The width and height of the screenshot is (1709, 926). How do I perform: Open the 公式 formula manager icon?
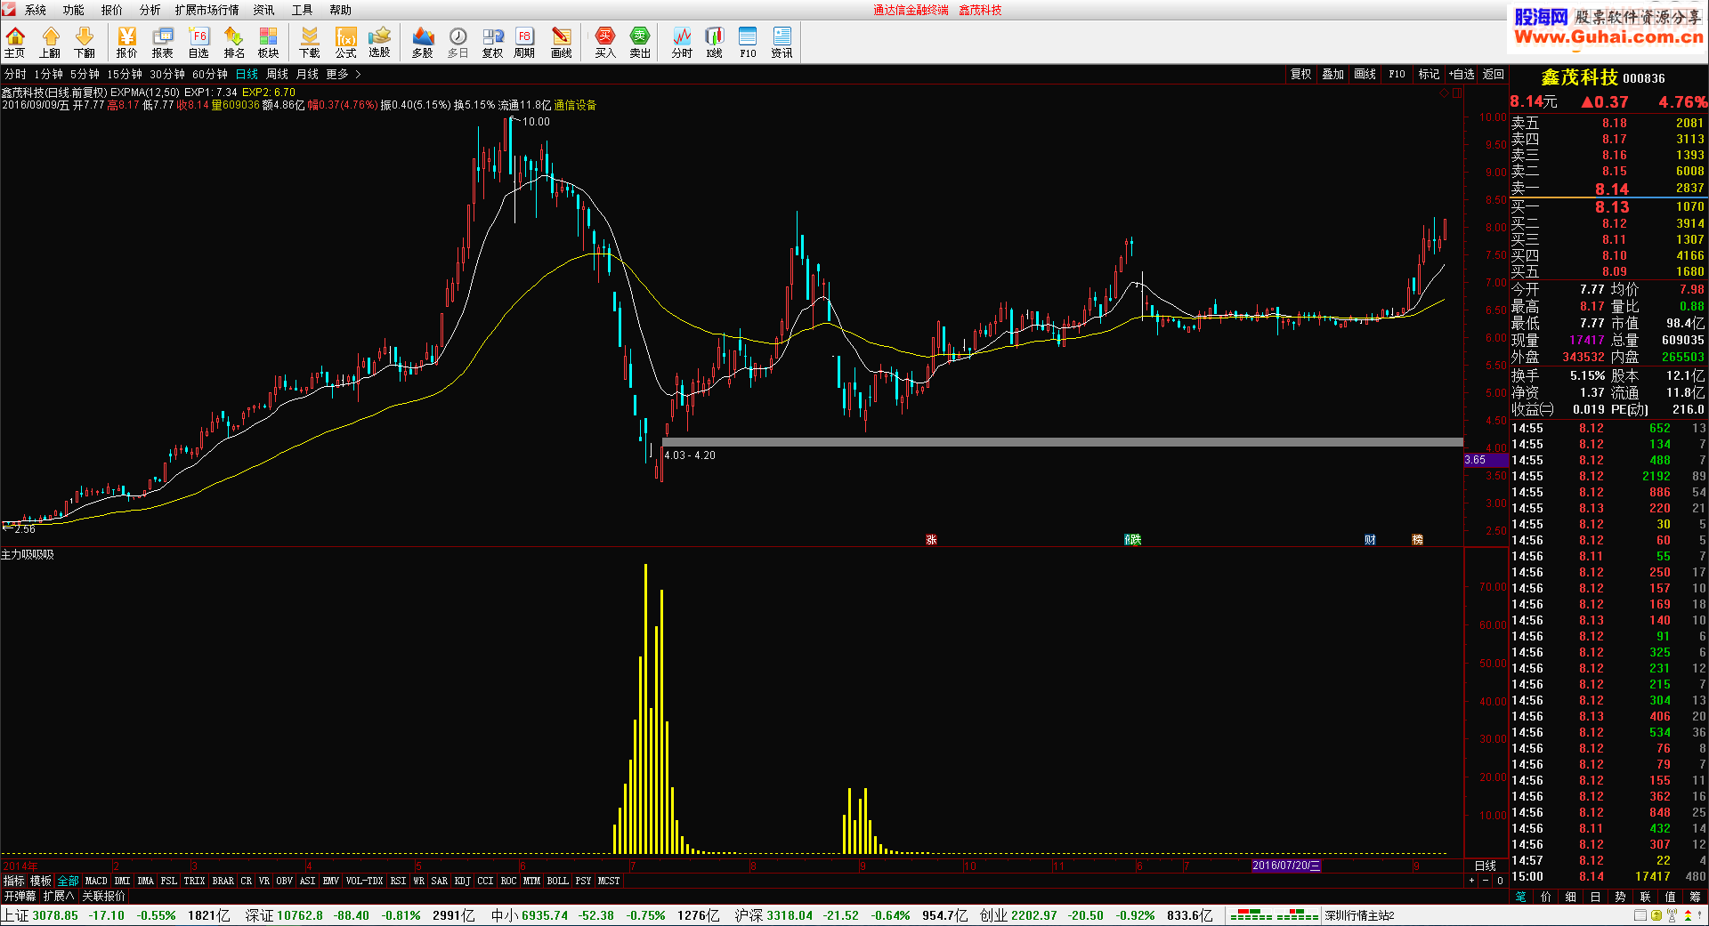click(x=345, y=42)
